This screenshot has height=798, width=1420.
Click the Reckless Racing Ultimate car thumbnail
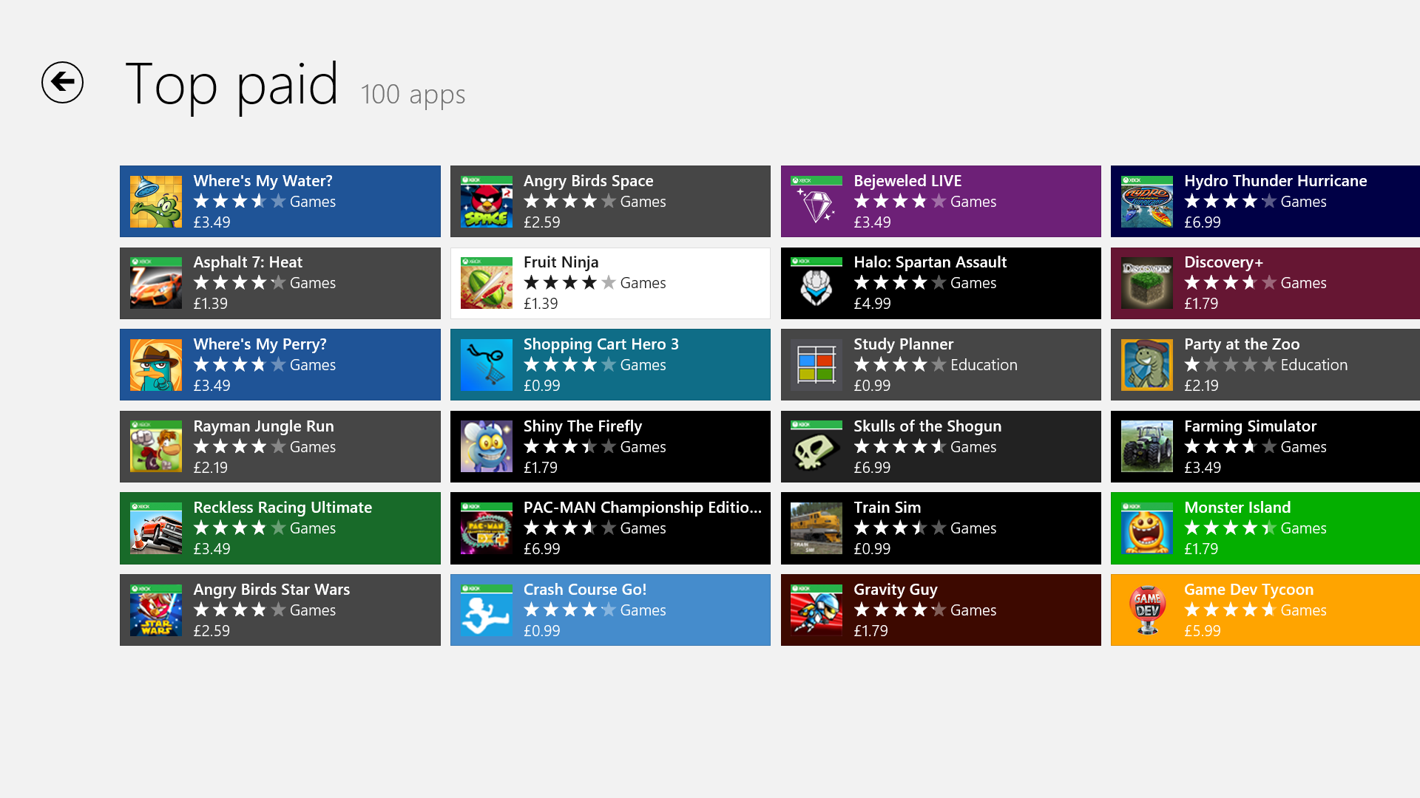[156, 528]
